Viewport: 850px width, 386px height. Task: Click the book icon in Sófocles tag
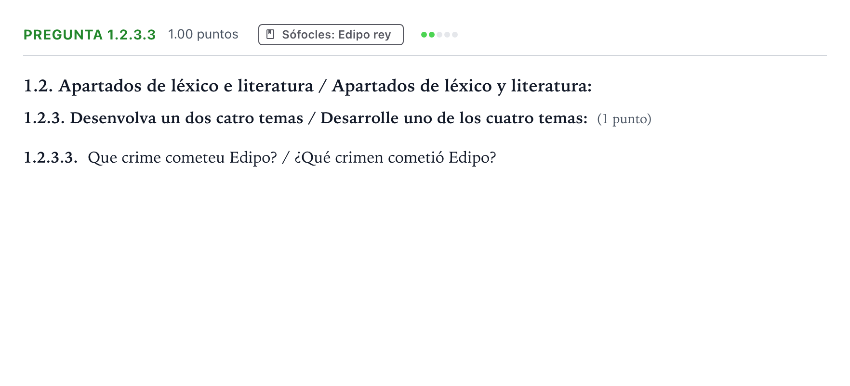(x=271, y=34)
